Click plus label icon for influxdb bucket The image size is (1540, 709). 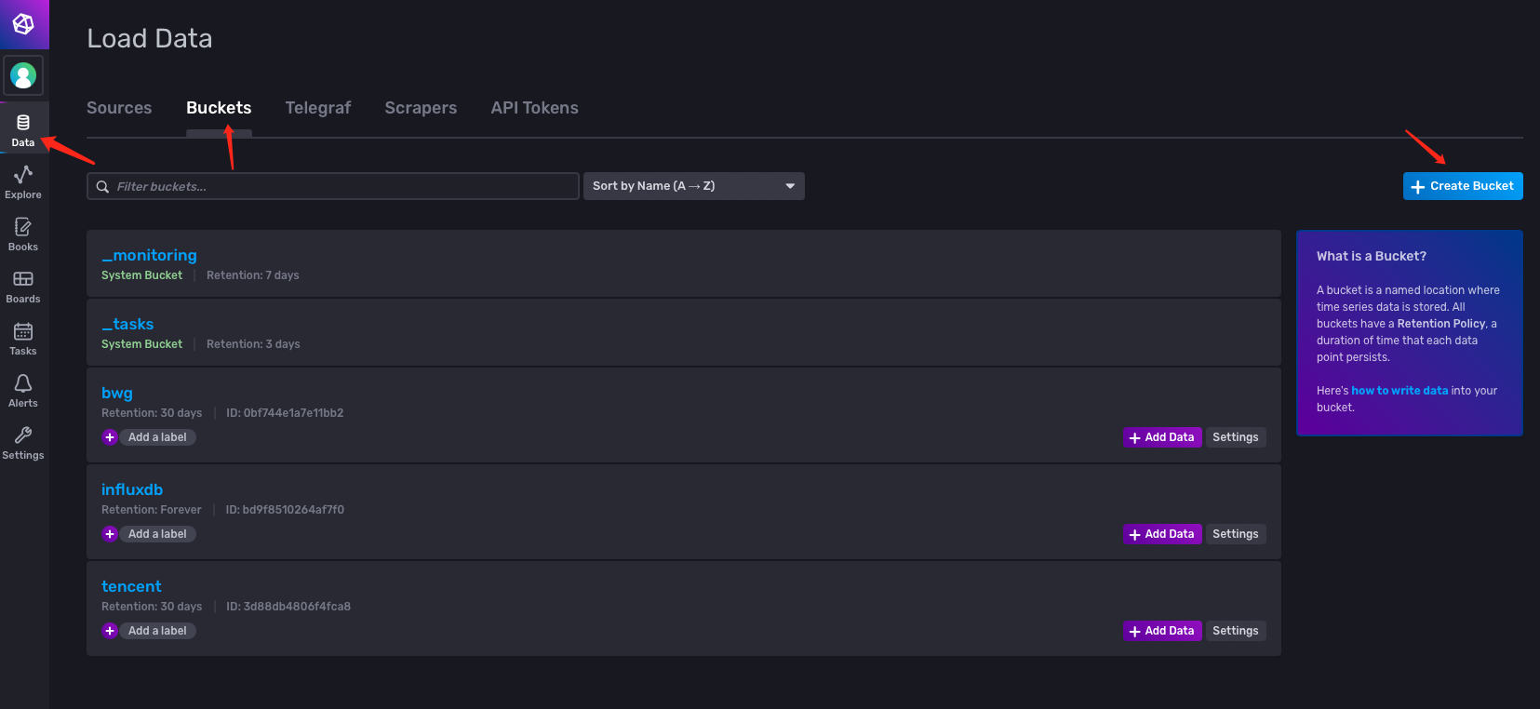tap(110, 534)
